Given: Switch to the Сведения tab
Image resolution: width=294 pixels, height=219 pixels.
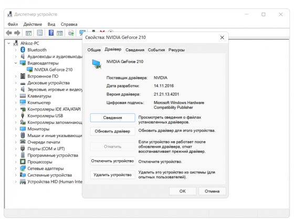Looking at the screenshot, I should click(x=135, y=50).
